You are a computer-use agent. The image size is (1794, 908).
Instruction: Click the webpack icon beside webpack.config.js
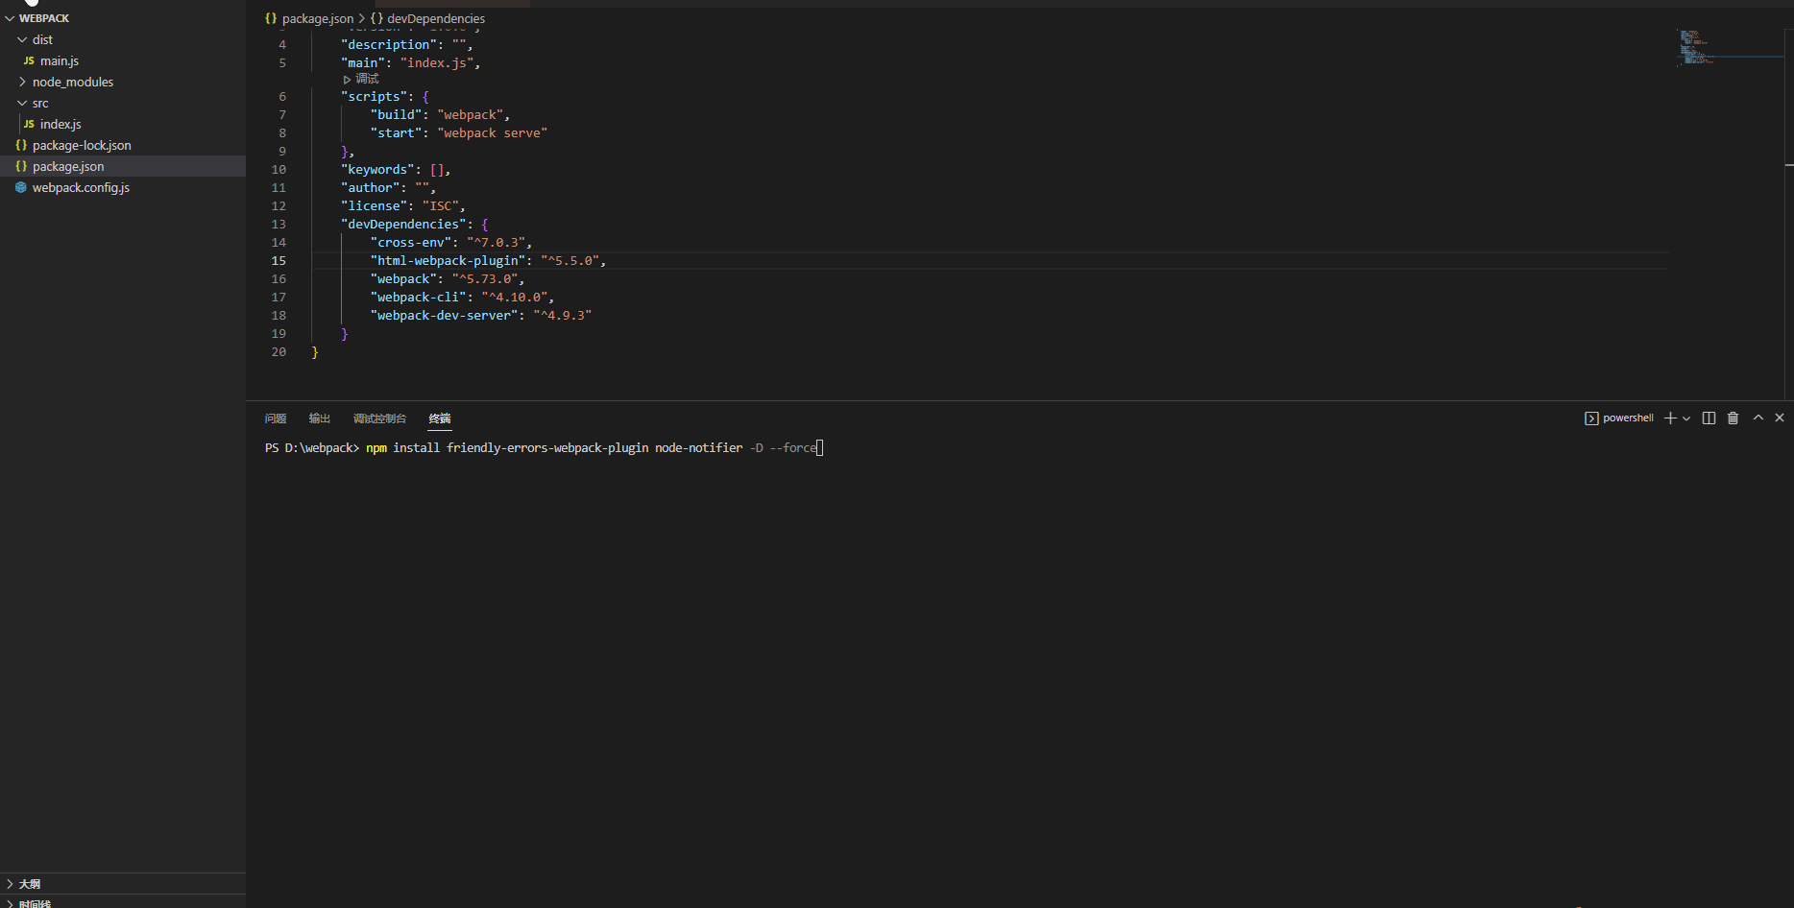coord(21,187)
